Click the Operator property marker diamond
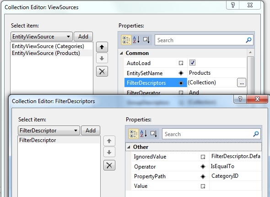This screenshot has height=197, width=270. [x=203, y=166]
